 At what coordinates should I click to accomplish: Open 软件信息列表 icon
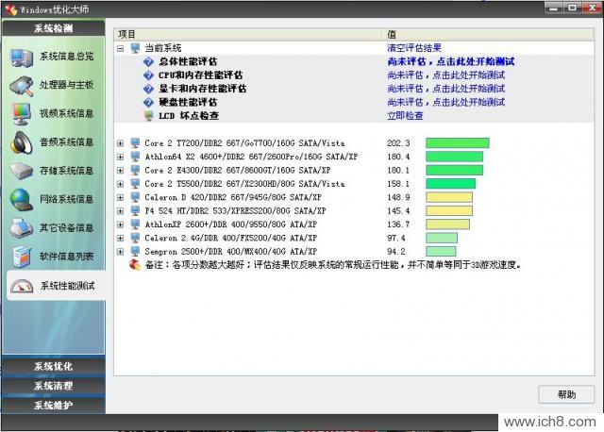22,257
